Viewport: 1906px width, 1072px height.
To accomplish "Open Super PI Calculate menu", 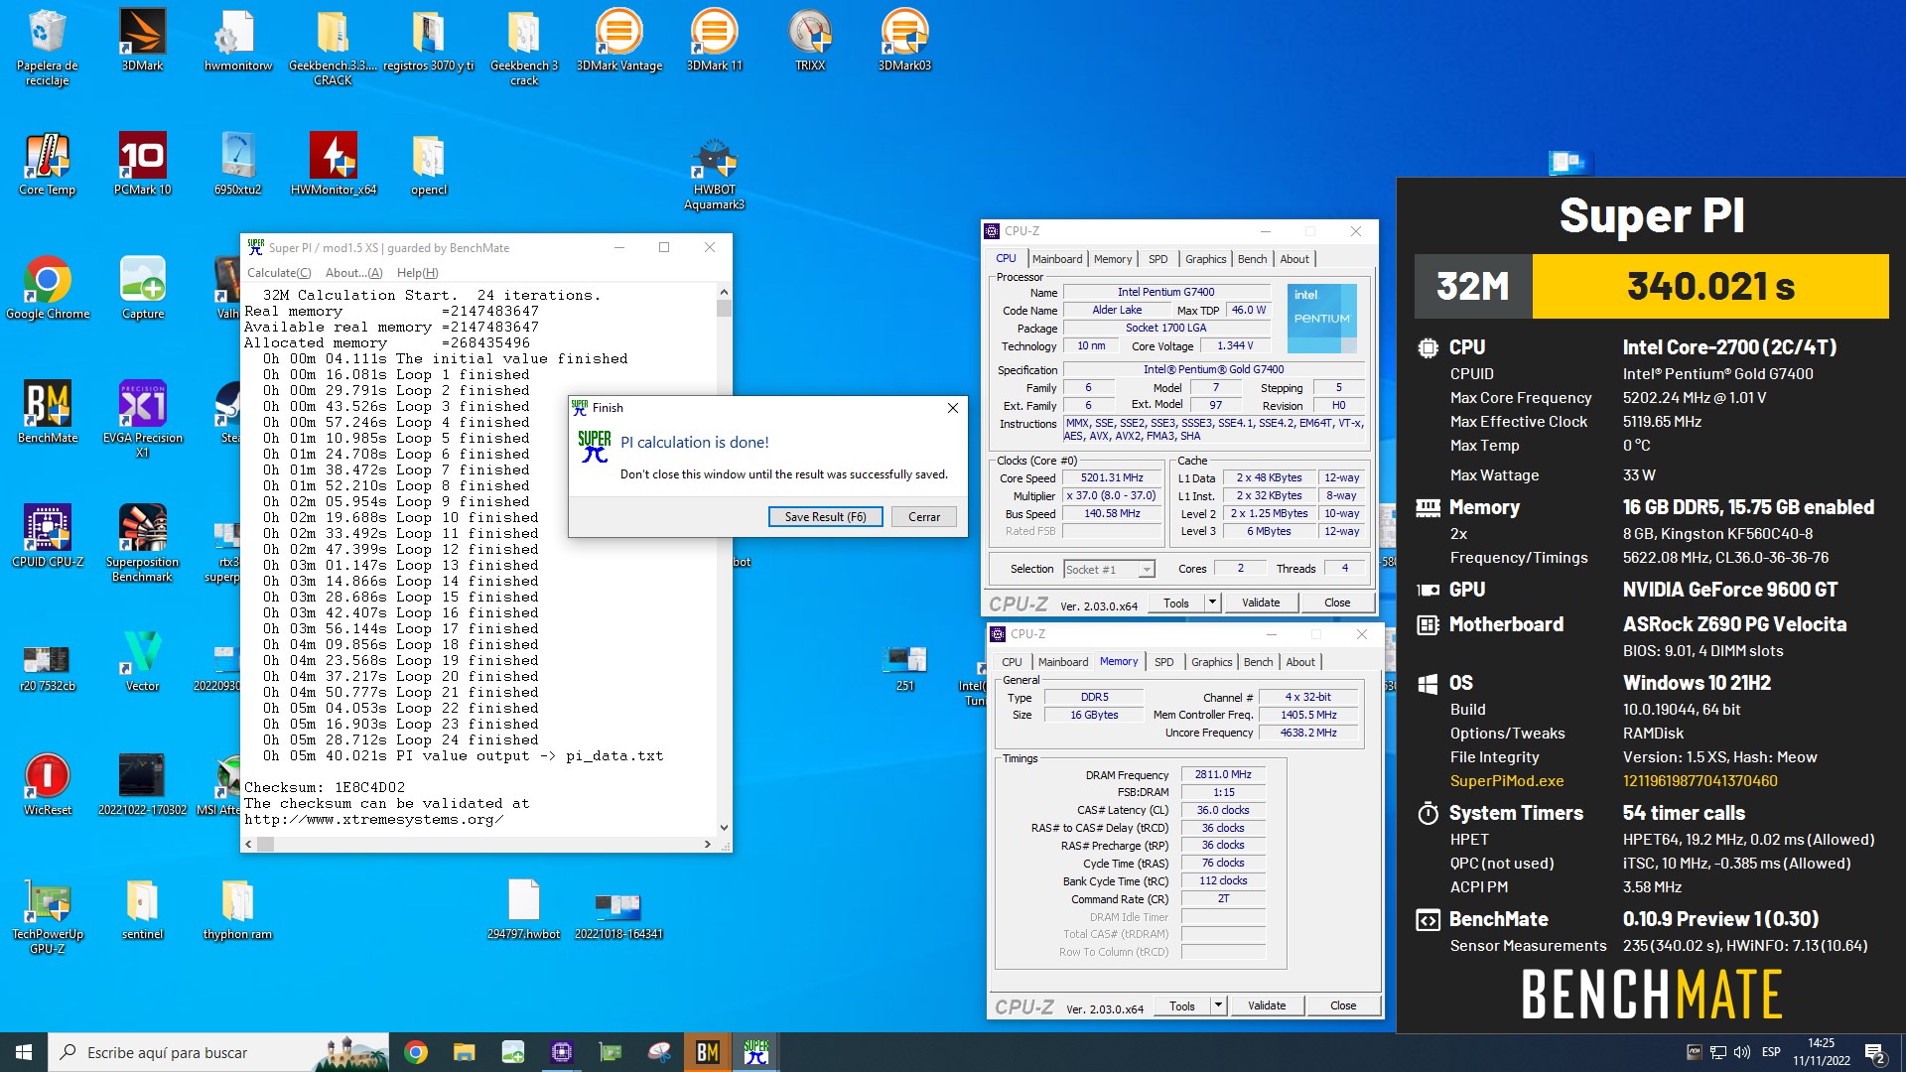I will coord(279,273).
